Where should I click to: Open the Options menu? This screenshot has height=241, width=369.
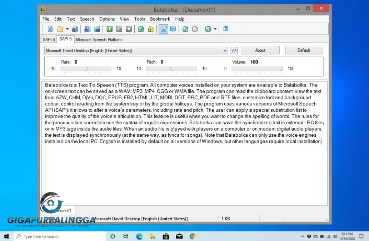click(107, 19)
